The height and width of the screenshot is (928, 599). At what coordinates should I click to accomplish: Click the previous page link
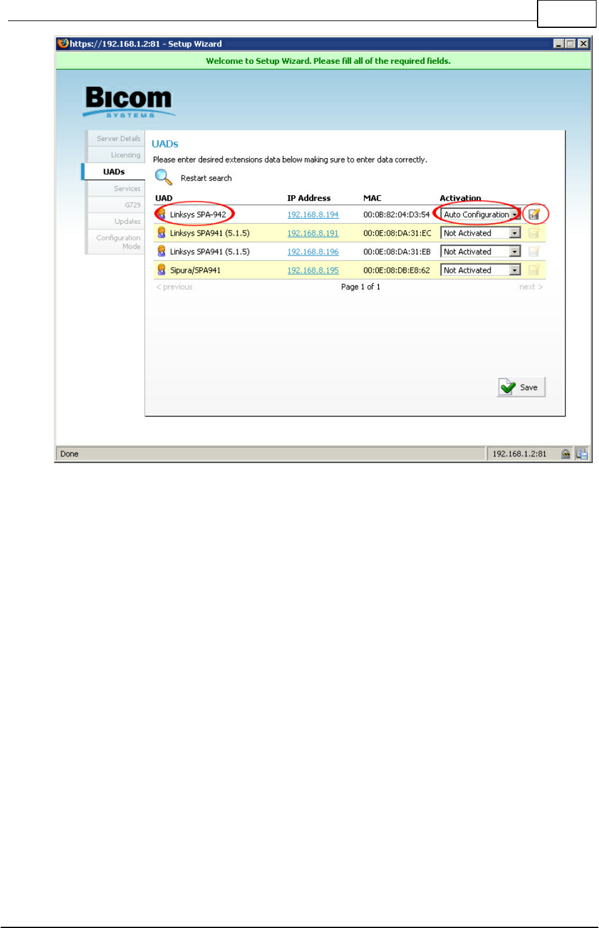174,287
